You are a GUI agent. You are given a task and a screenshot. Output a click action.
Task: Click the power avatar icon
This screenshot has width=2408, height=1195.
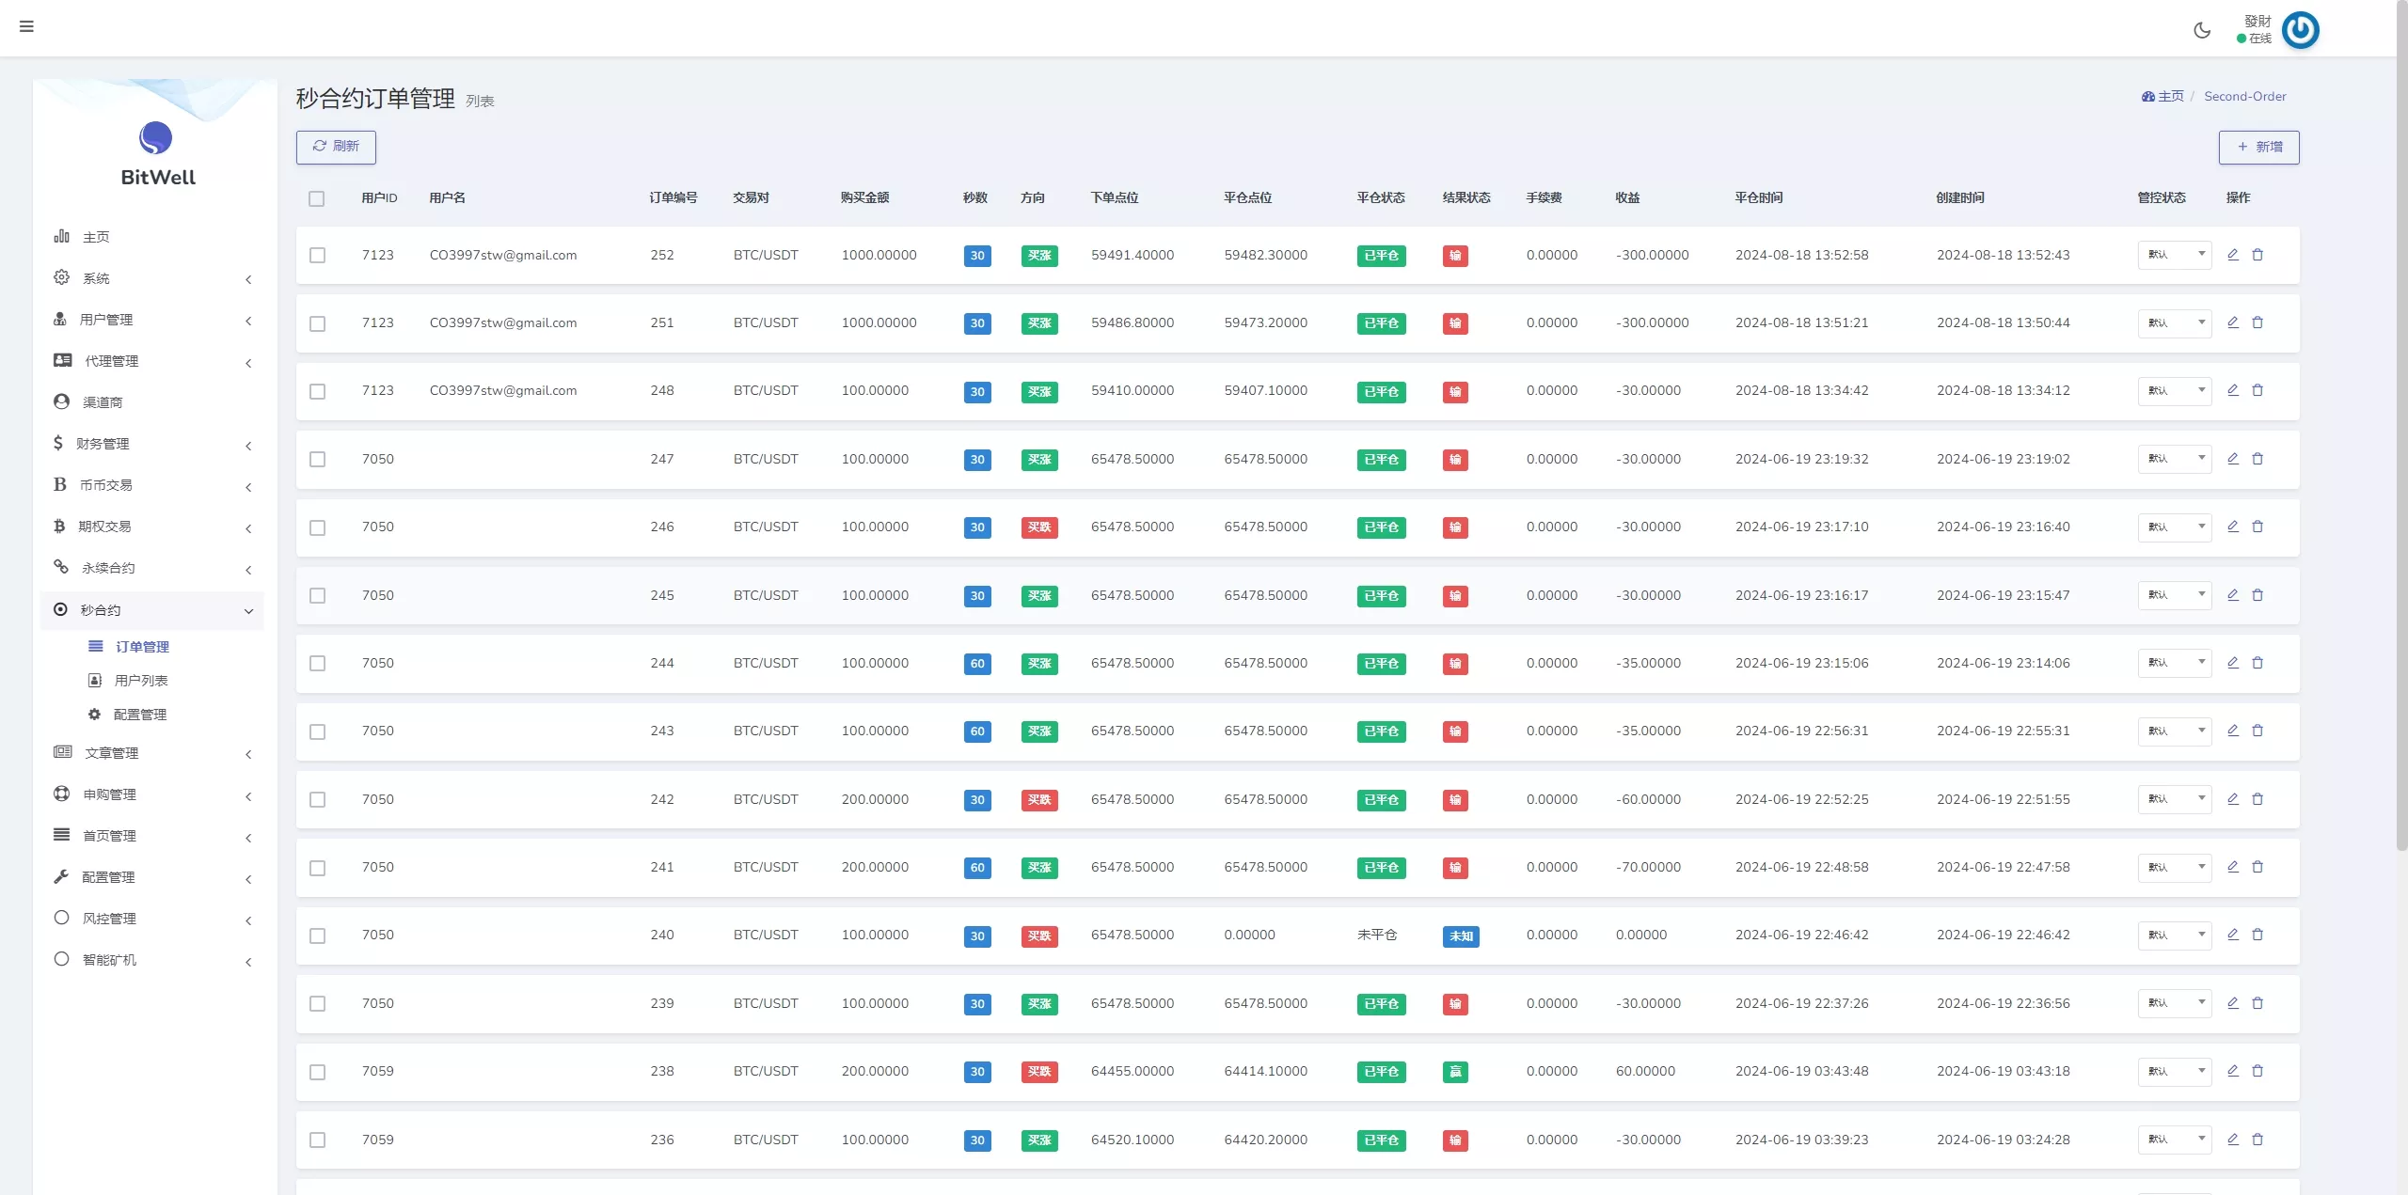coord(2300,30)
